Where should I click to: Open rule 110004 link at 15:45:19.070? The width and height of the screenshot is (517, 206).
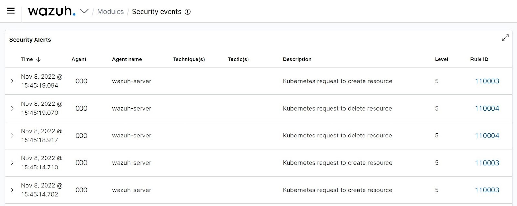coord(487,108)
